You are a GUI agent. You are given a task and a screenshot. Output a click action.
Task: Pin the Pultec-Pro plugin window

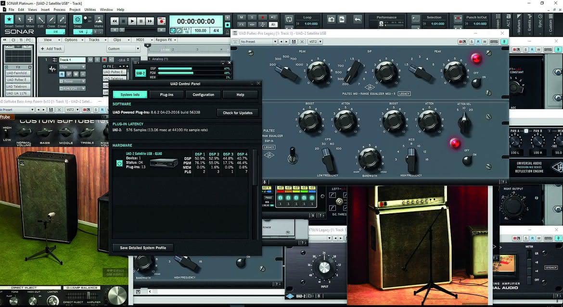coord(504,42)
